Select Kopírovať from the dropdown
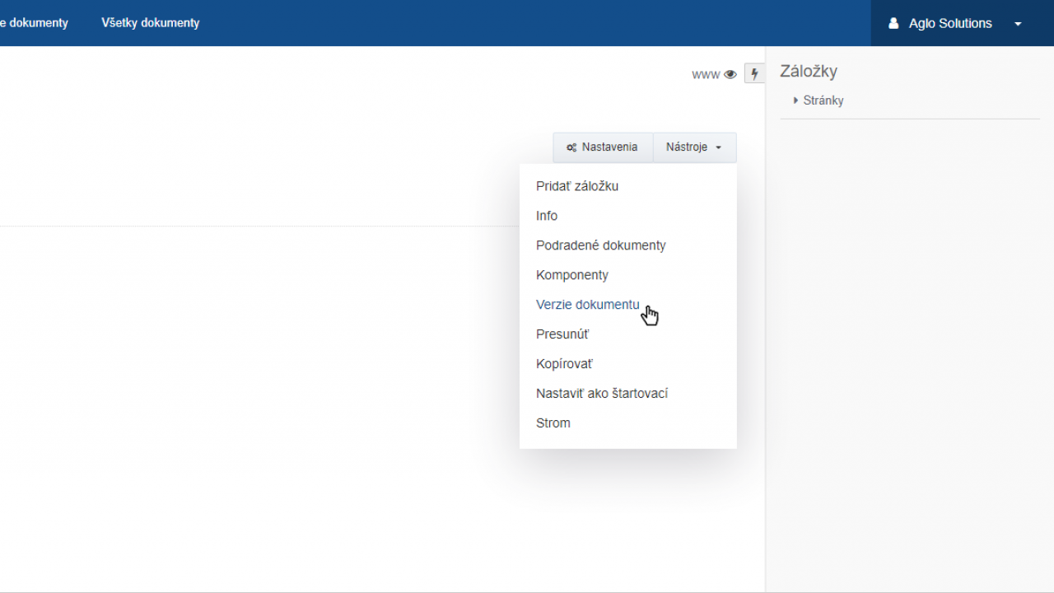Image resolution: width=1054 pixels, height=593 pixels. click(x=564, y=364)
